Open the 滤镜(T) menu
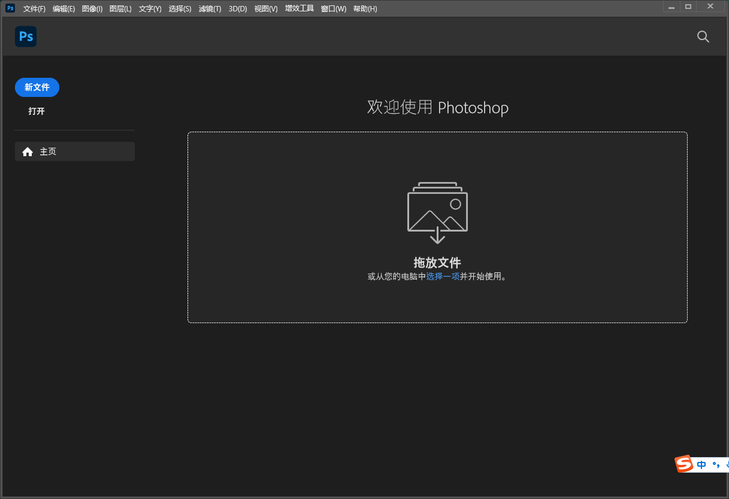Viewport: 729px width, 499px height. click(210, 8)
